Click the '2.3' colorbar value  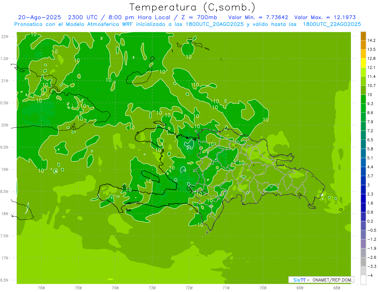(370, 194)
